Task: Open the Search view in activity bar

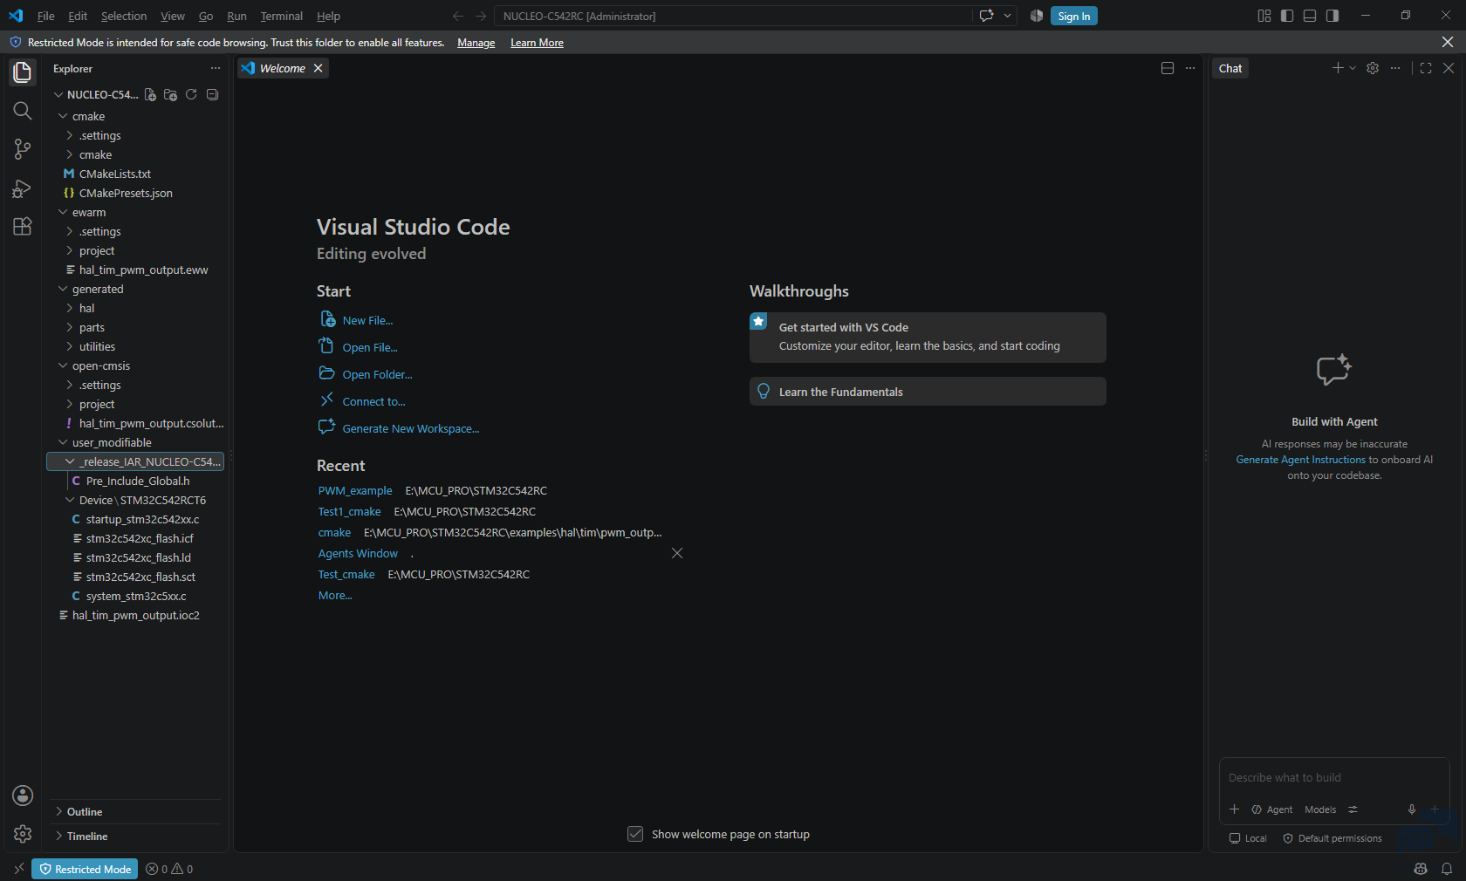Action: tap(23, 111)
